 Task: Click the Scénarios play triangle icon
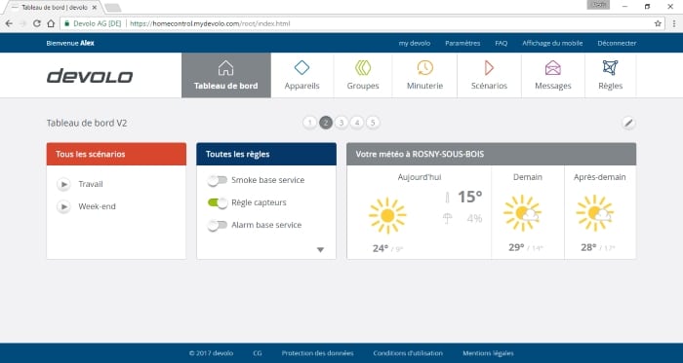pos(489,68)
